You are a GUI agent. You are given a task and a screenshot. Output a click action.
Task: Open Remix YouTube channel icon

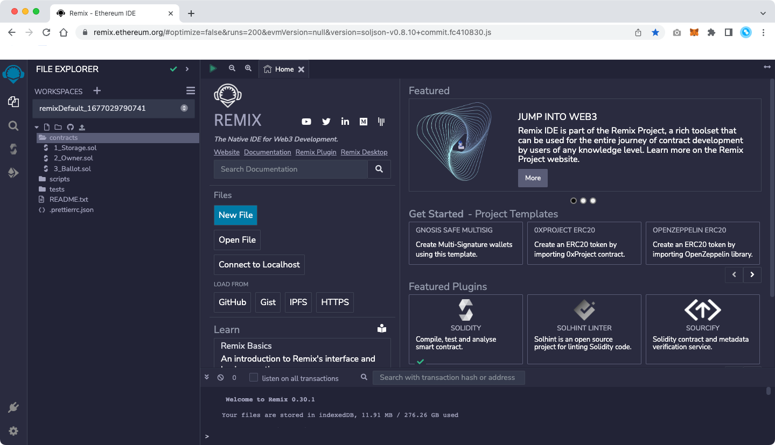pos(306,122)
